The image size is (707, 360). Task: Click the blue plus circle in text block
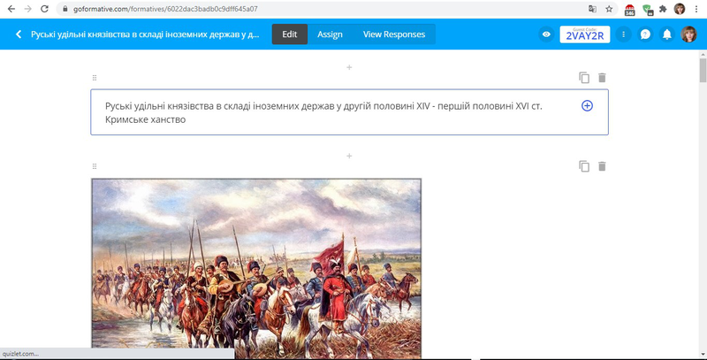click(x=587, y=105)
